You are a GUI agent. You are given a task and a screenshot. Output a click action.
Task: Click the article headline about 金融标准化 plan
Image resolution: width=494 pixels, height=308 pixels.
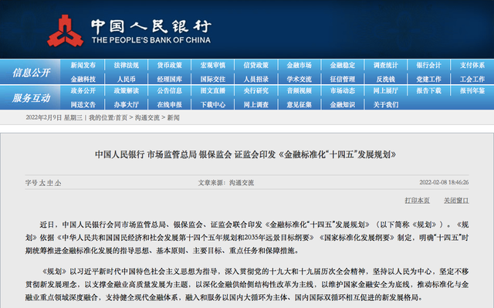point(245,154)
